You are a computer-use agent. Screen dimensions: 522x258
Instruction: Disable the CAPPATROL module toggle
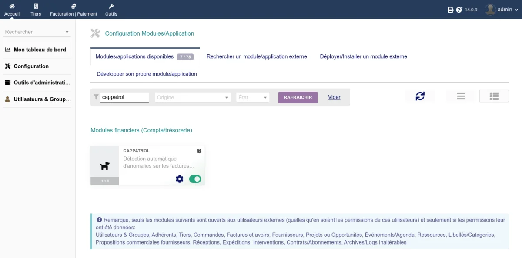[x=195, y=179]
